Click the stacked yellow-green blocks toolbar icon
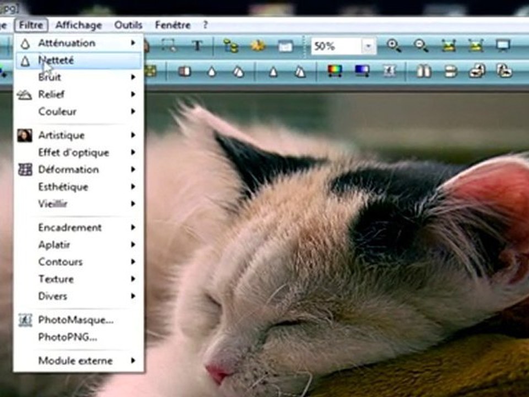 point(231,45)
